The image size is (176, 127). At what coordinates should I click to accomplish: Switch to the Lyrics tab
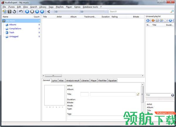click(x=55, y=81)
